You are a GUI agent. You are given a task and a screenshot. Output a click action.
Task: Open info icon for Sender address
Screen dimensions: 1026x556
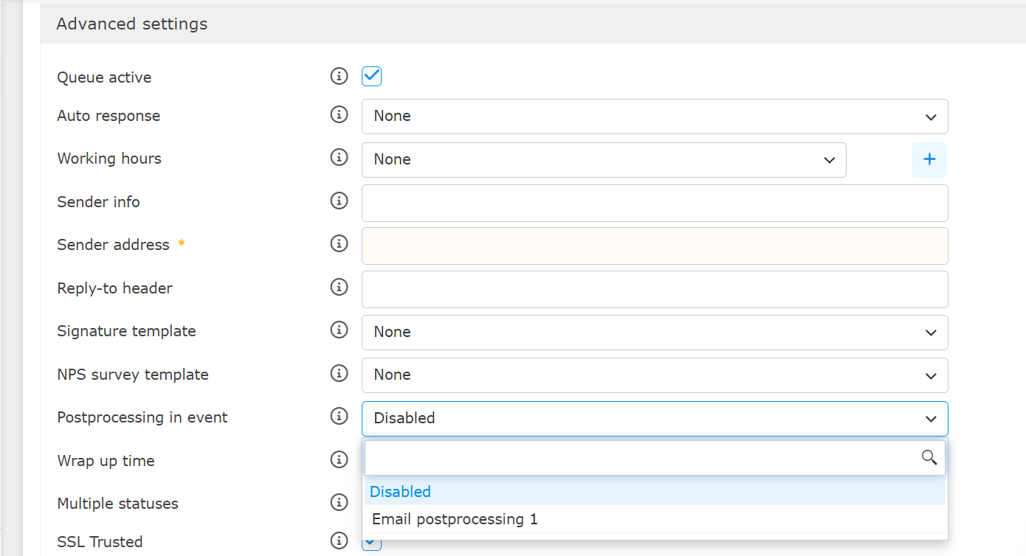(x=339, y=243)
